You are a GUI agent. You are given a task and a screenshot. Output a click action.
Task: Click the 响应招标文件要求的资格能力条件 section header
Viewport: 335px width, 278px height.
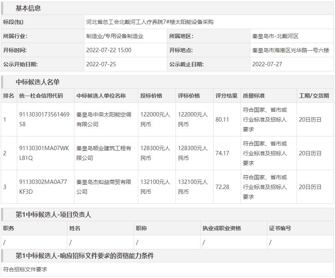tap(85, 256)
